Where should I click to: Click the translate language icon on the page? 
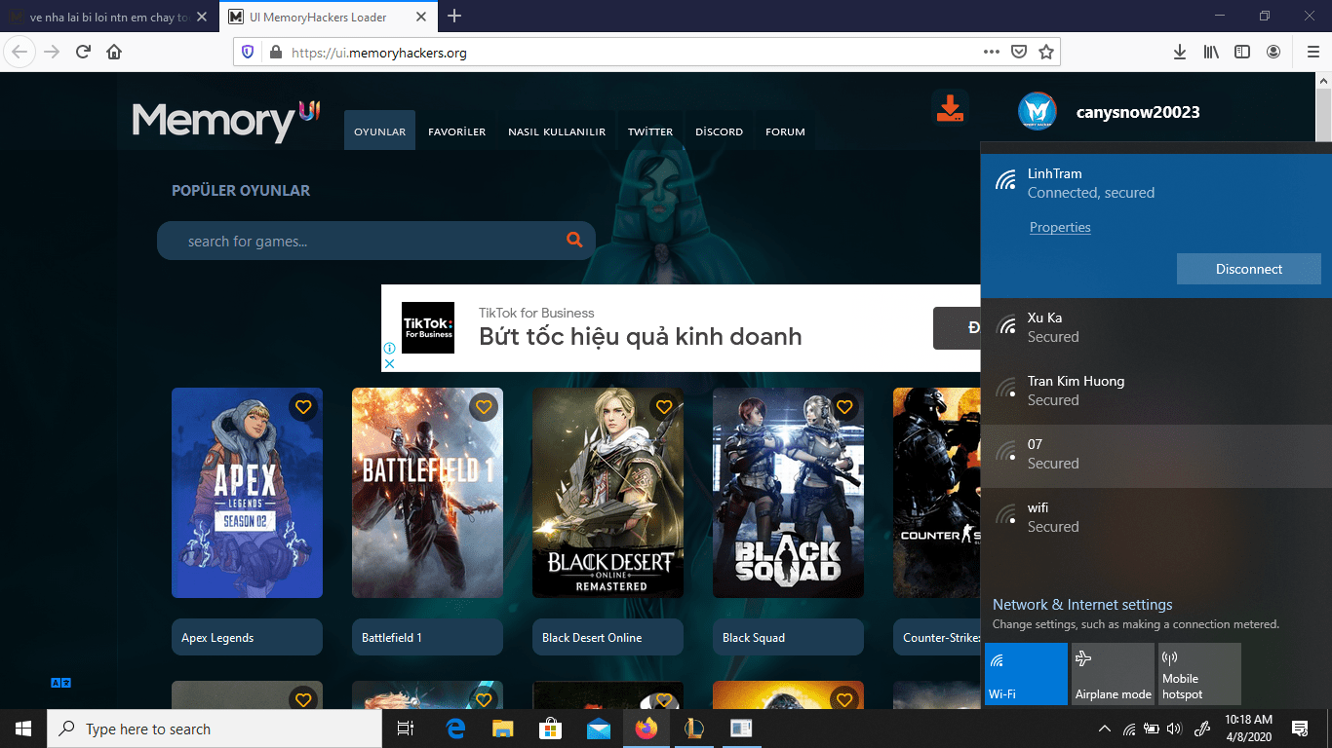pyautogui.click(x=61, y=683)
